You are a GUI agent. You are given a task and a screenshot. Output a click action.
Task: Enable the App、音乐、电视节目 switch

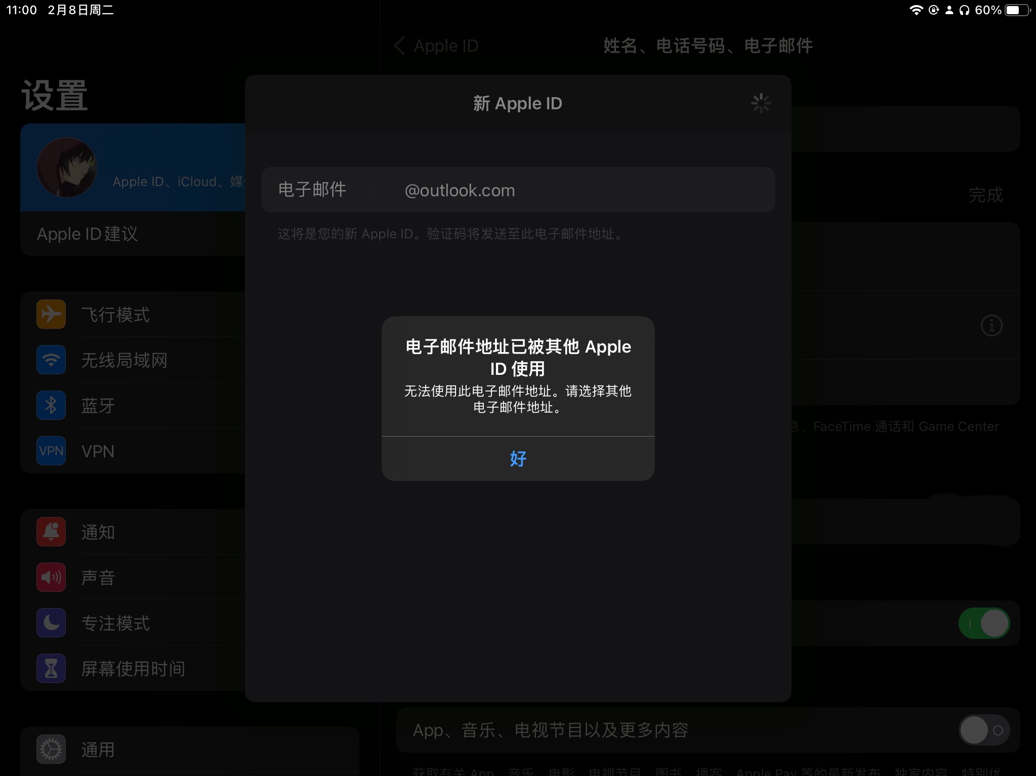(x=983, y=730)
